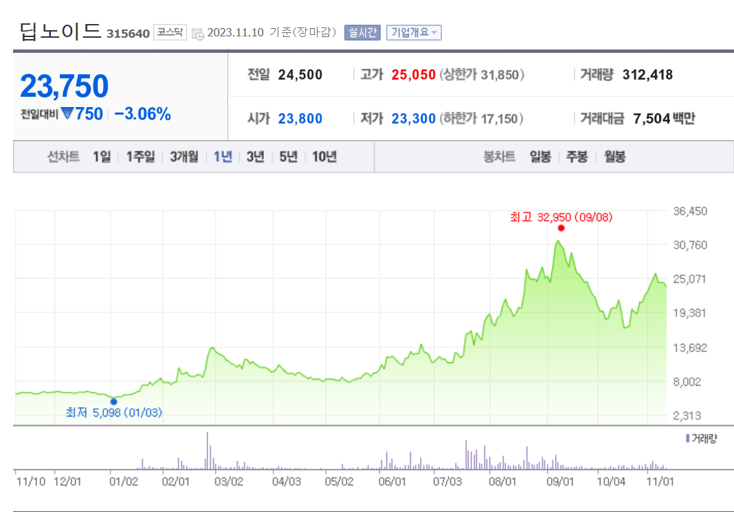Click the 19,381 y-axis label

[689, 313]
